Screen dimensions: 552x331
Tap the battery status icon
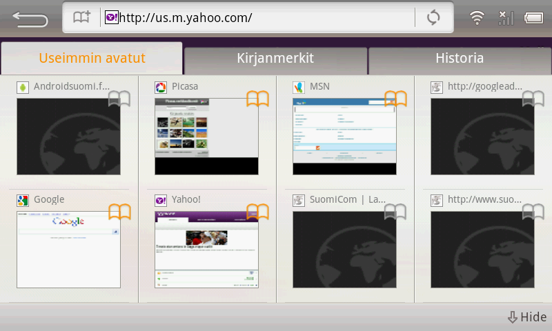click(534, 18)
